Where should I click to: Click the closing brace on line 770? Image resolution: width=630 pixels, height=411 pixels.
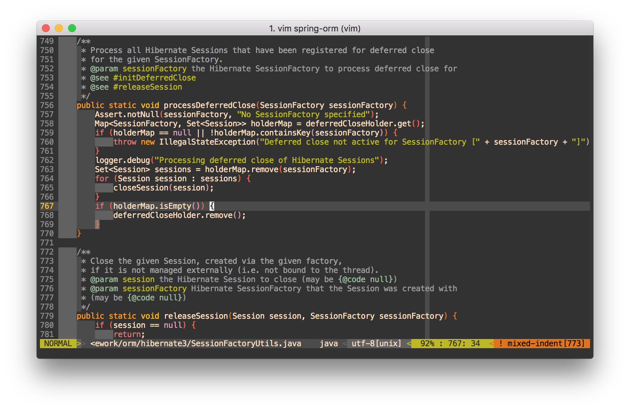pos(79,234)
